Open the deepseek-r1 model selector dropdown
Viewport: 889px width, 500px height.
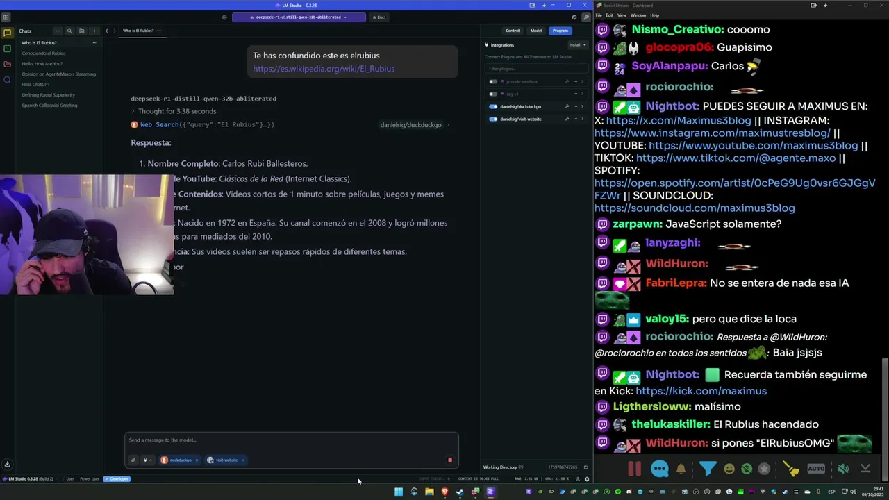299,17
